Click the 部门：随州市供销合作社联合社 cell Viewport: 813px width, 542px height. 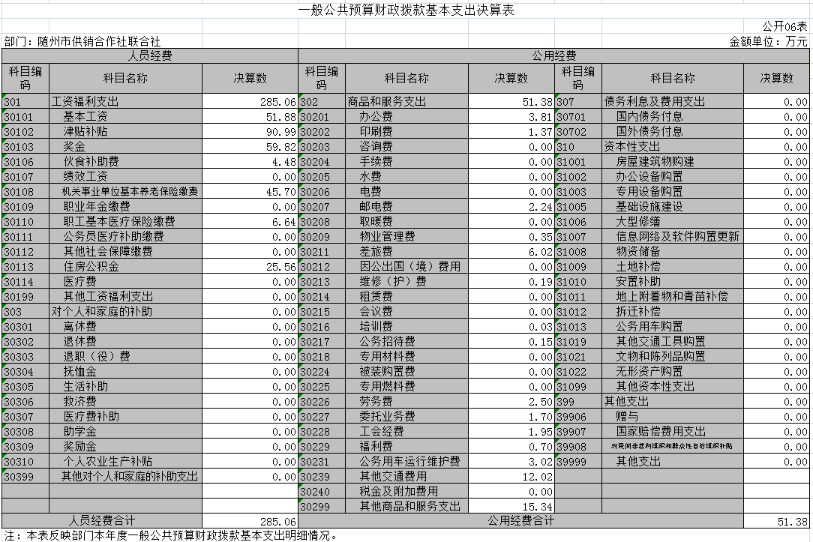click(x=82, y=42)
